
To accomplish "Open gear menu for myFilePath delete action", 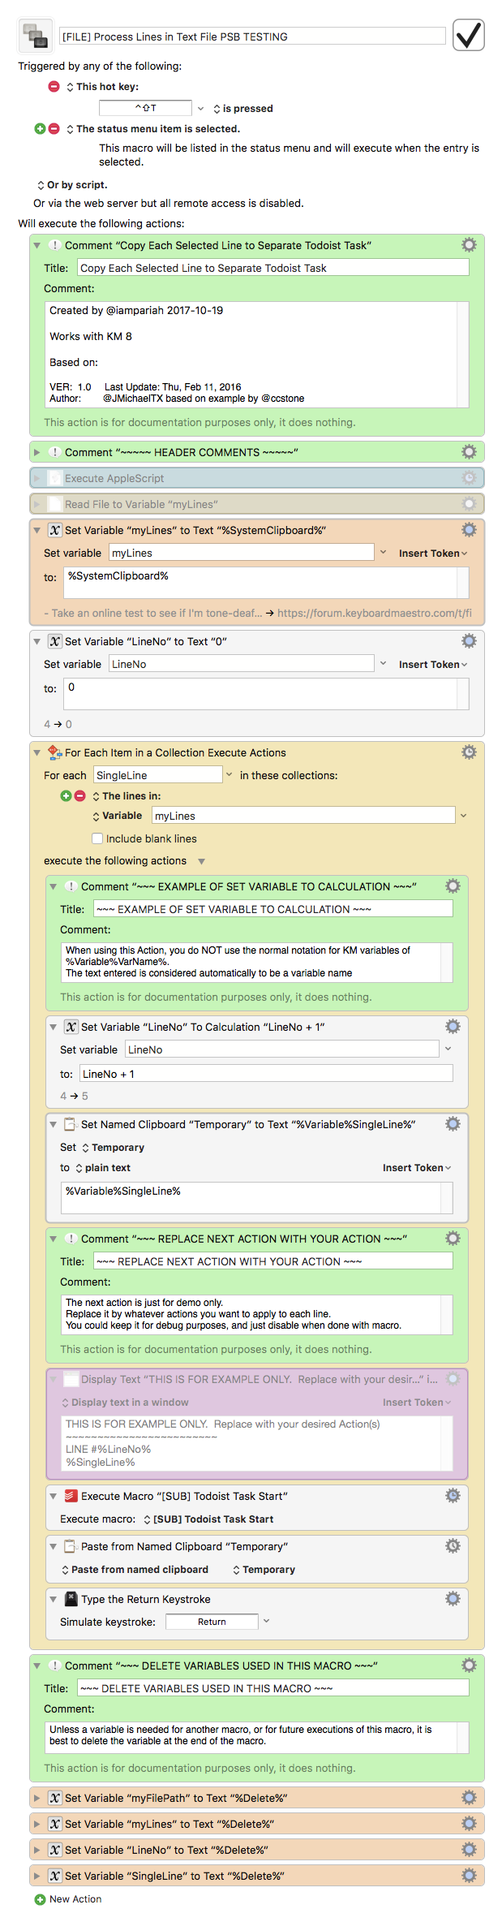I will (469, 1798).
